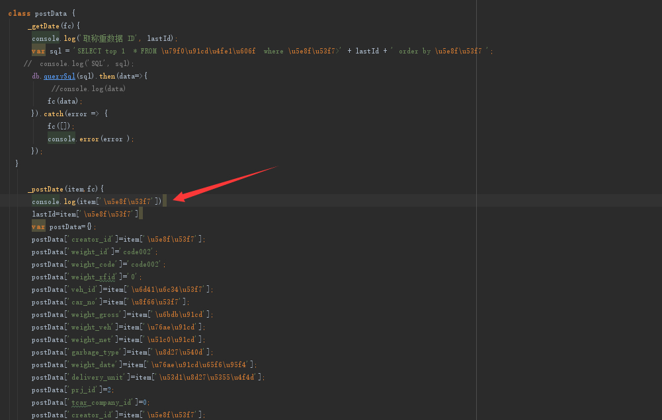Click the creator_id line after tcar_company_id
Viewport: 662px width, 420px height.
pyautogui.click(x=118, y=415)
